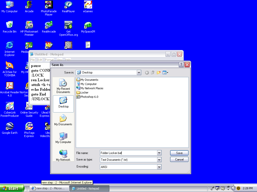257x192 pixels.
Task: Expand the Save in location dropdown
Action: click(139, 72)
